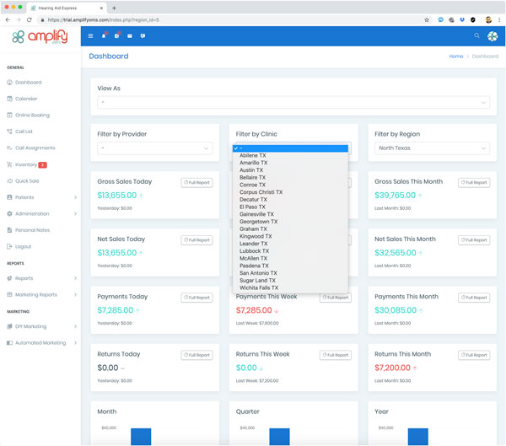Click the Calendar icon in sidebar
This screenshot has width=506, height=446.
coord(9,99)
